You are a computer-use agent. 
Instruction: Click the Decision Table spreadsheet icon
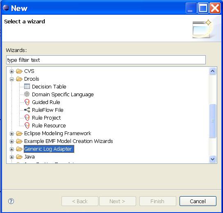27,86
